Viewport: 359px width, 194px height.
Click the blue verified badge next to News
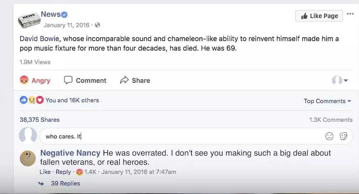64,15
